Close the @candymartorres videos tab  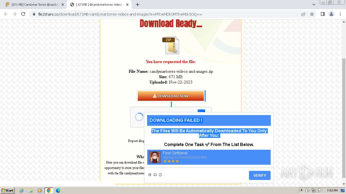pyautogui.click(x=128, y=5)
